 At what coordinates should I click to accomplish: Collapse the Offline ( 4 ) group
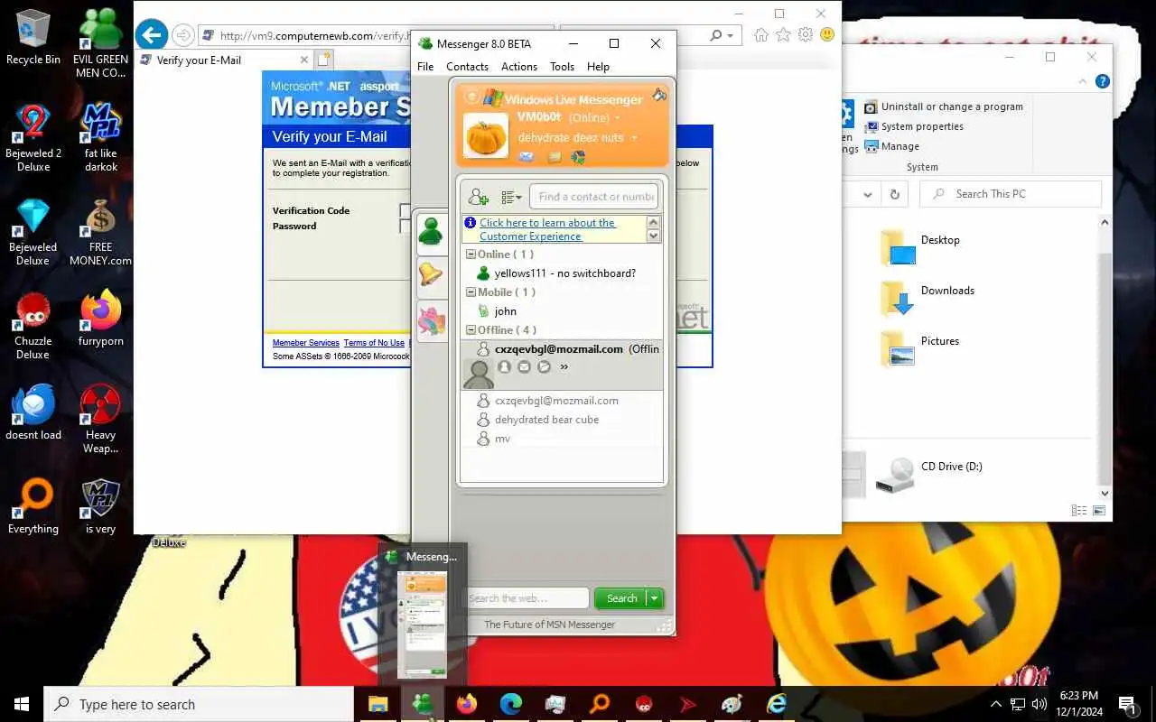(x=471, y=330)
